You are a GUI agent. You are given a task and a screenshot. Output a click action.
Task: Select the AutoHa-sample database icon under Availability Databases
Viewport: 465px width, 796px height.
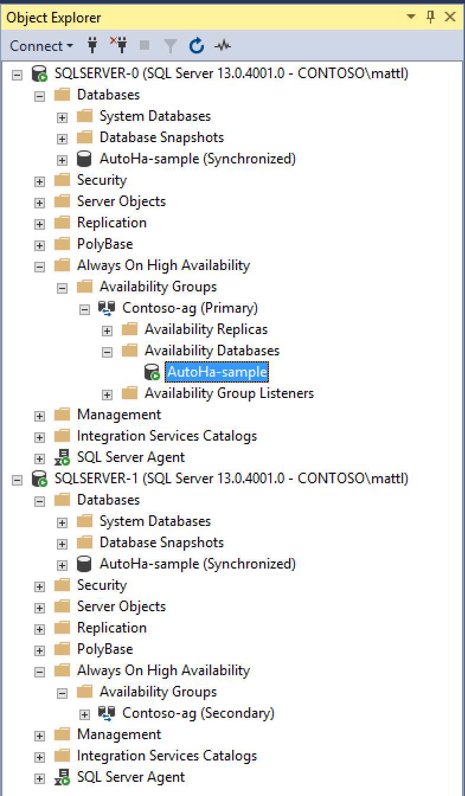(x=152, y=371)
